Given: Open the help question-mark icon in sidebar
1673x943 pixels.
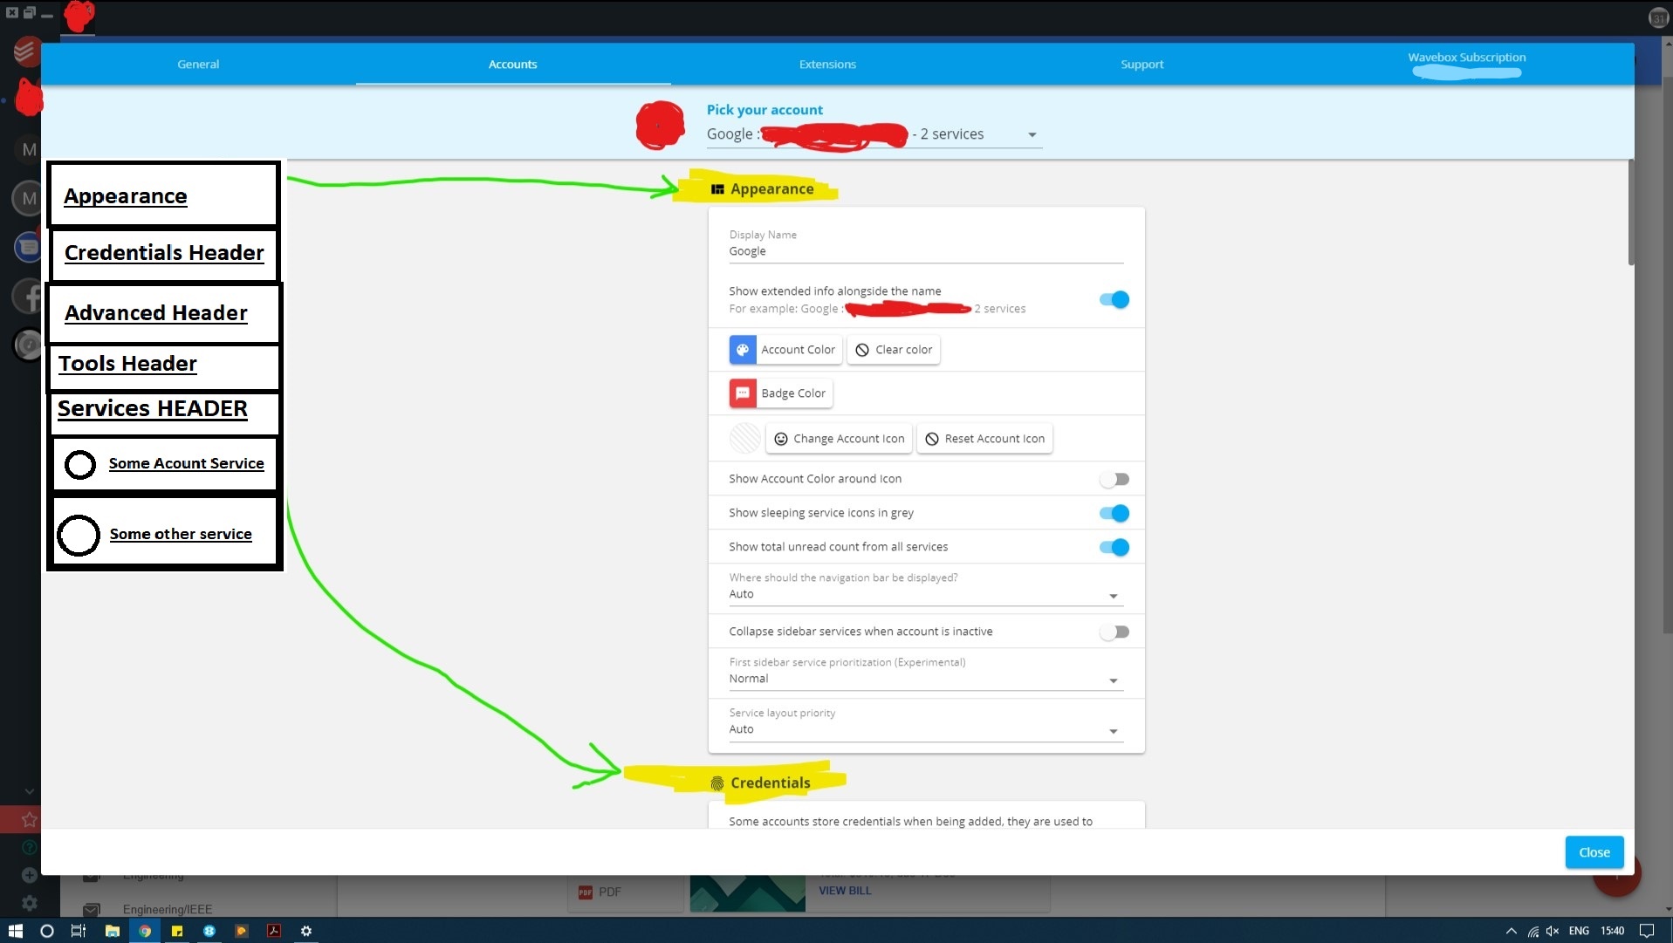Looking at the screenshot, I should (x=28, y=848).
